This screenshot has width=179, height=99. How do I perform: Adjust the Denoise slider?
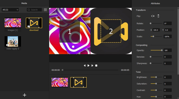tap(156, 57)
